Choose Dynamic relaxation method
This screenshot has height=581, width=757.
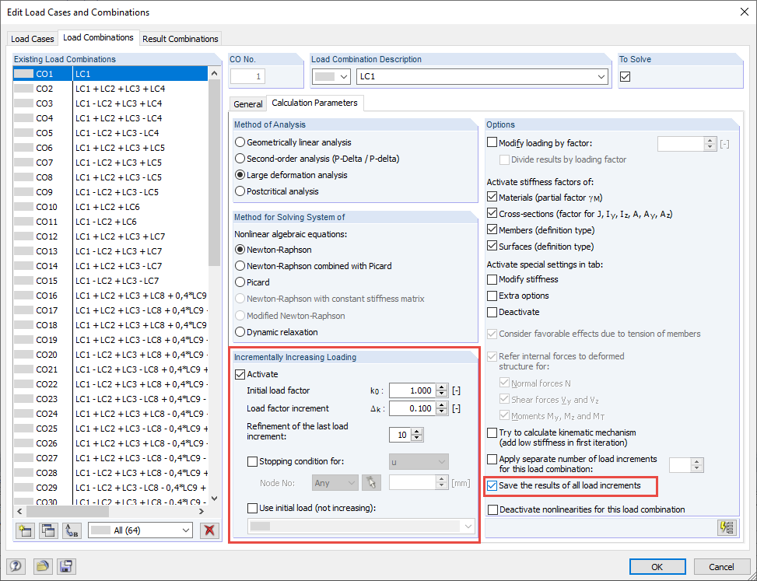[x=240, y=332]
